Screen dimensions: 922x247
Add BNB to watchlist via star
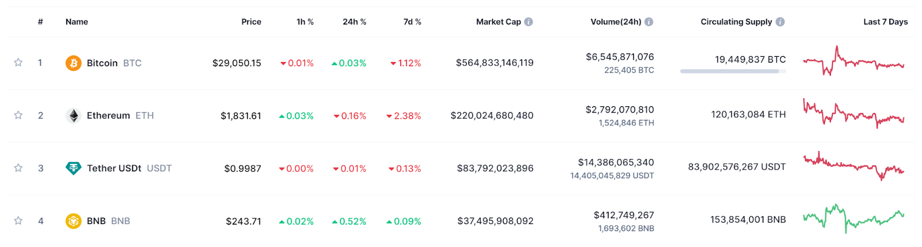click(x=18, y=221)
